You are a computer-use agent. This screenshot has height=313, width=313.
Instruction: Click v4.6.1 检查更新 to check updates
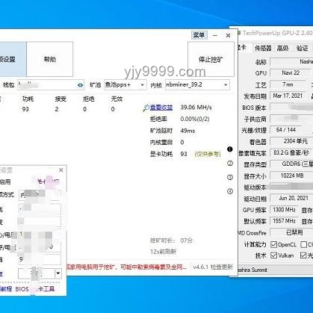[213, 267]
